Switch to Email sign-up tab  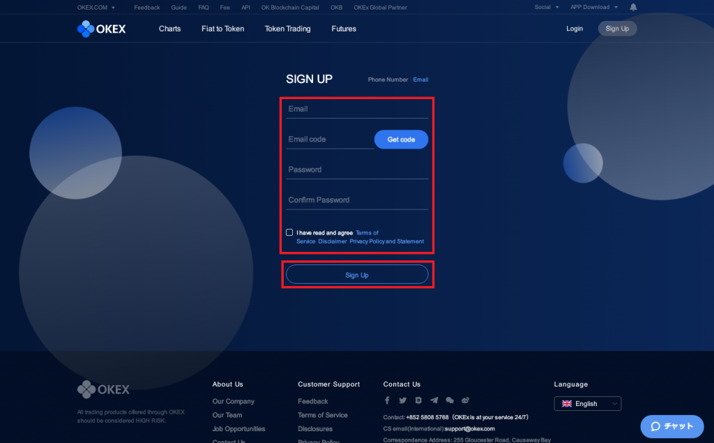420,80
